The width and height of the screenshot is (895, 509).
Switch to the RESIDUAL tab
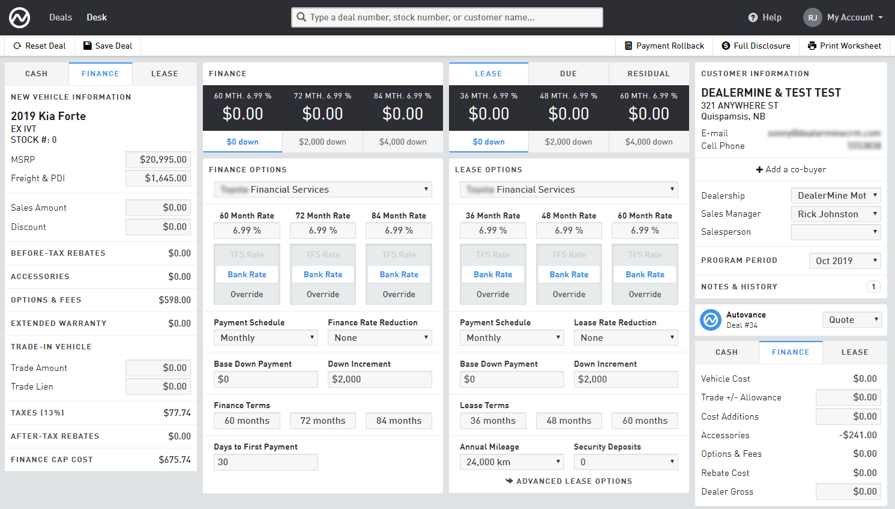point(648,74)
